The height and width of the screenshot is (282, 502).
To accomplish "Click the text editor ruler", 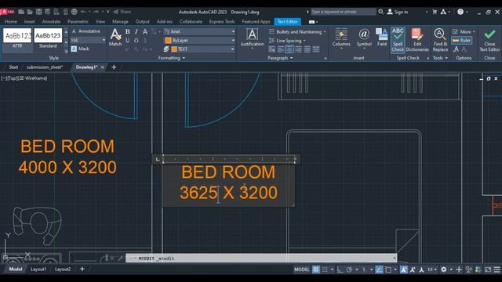I will point(229,158).
